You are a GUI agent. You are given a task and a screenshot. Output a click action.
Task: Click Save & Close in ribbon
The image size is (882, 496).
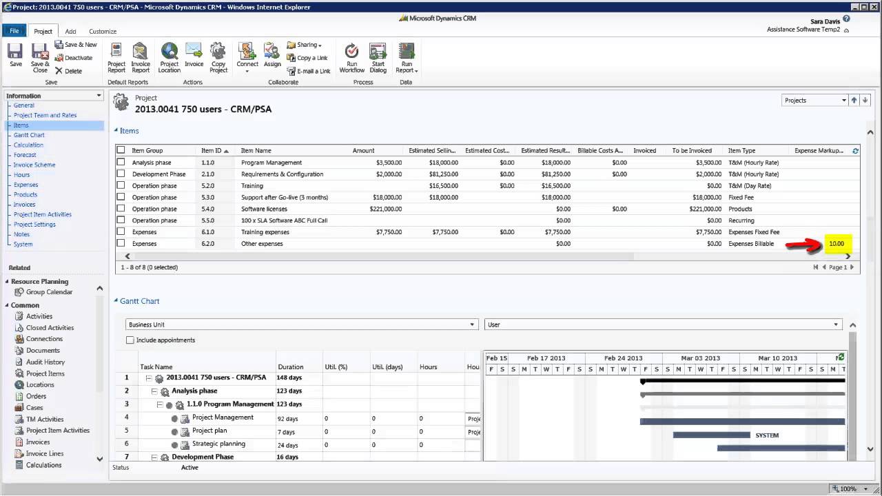[x=40, y=58]
